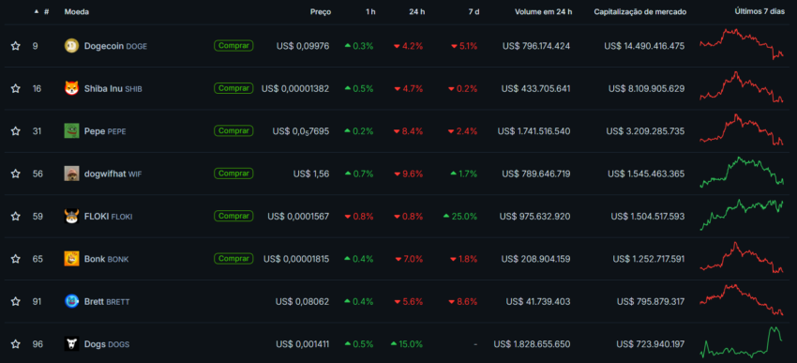Viewport: 797px width, 363px height.
Task: Sort by Capitalização de mercado column
Action: (639, 11)
